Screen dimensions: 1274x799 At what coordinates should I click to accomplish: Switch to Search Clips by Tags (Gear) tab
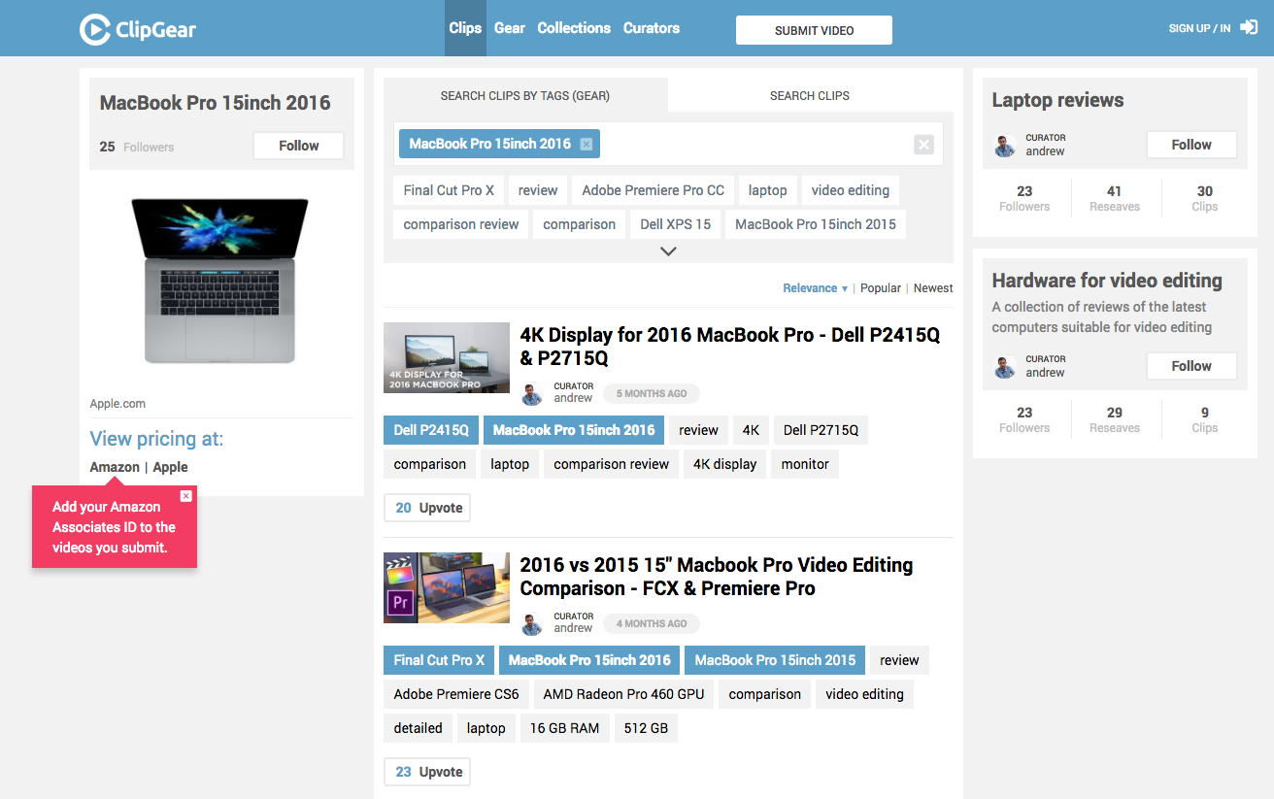[525, 95]
